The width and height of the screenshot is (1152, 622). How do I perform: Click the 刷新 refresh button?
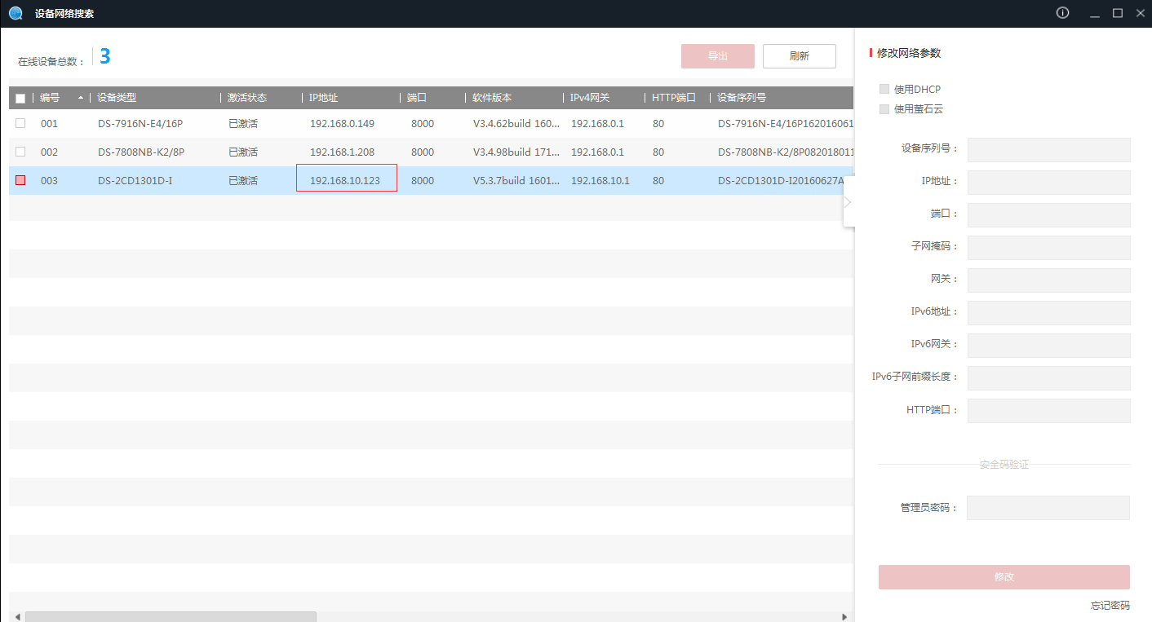(799, 56)
